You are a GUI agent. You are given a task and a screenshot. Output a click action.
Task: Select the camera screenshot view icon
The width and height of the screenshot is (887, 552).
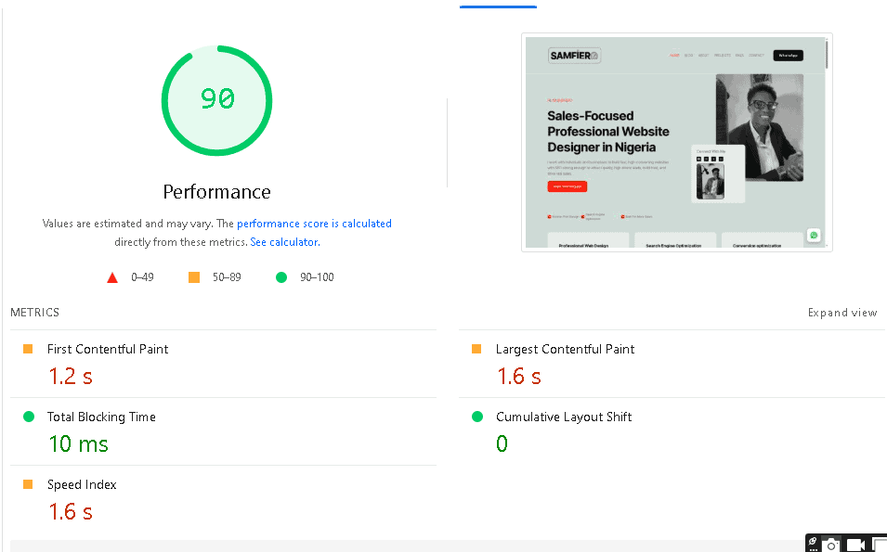tap(831, 546)
